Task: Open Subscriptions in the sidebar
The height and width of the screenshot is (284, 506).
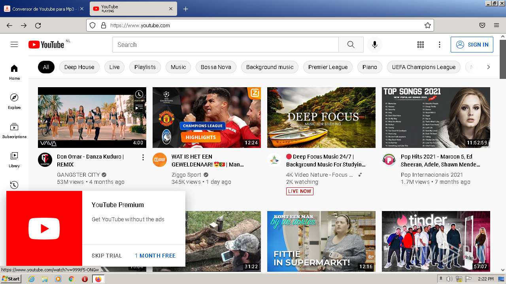Action: tap(14, 131)
